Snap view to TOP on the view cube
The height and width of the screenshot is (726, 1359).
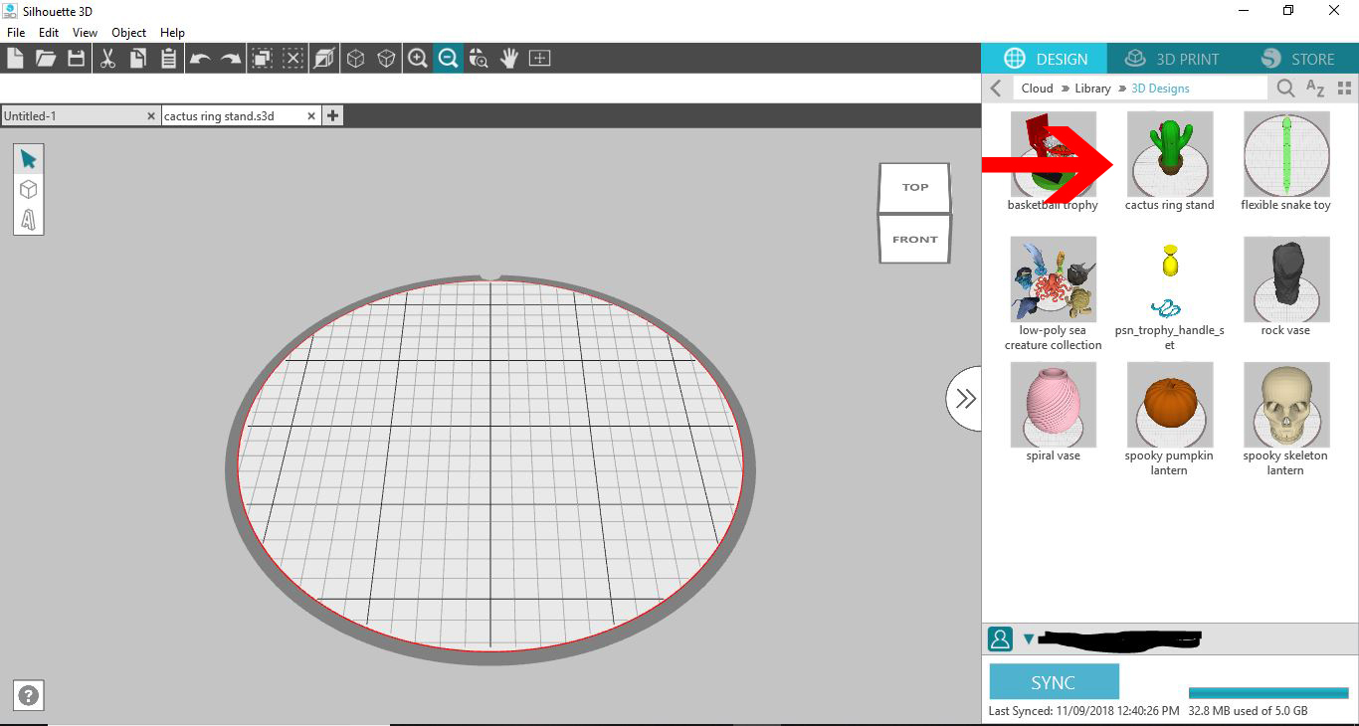[914, 187]
